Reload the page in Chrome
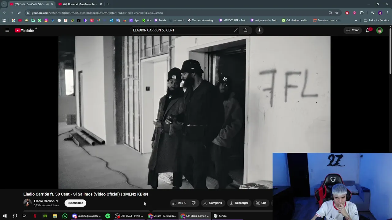This screenshot has height=220, width=392. pos(19,13)
